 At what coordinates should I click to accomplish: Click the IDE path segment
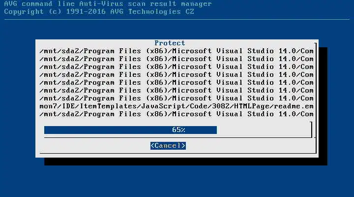click(68, 106)
